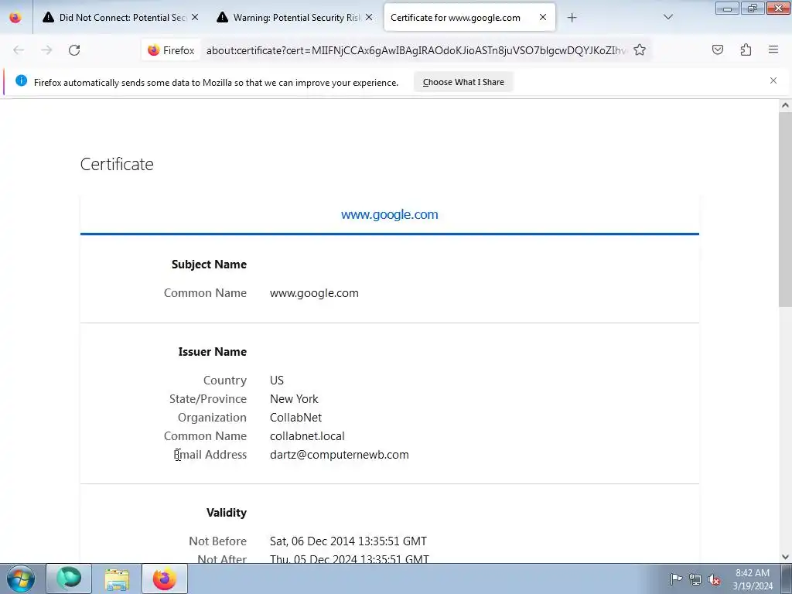Go back one page
This screenshot has width=792, height=594.
click(19, 50)
